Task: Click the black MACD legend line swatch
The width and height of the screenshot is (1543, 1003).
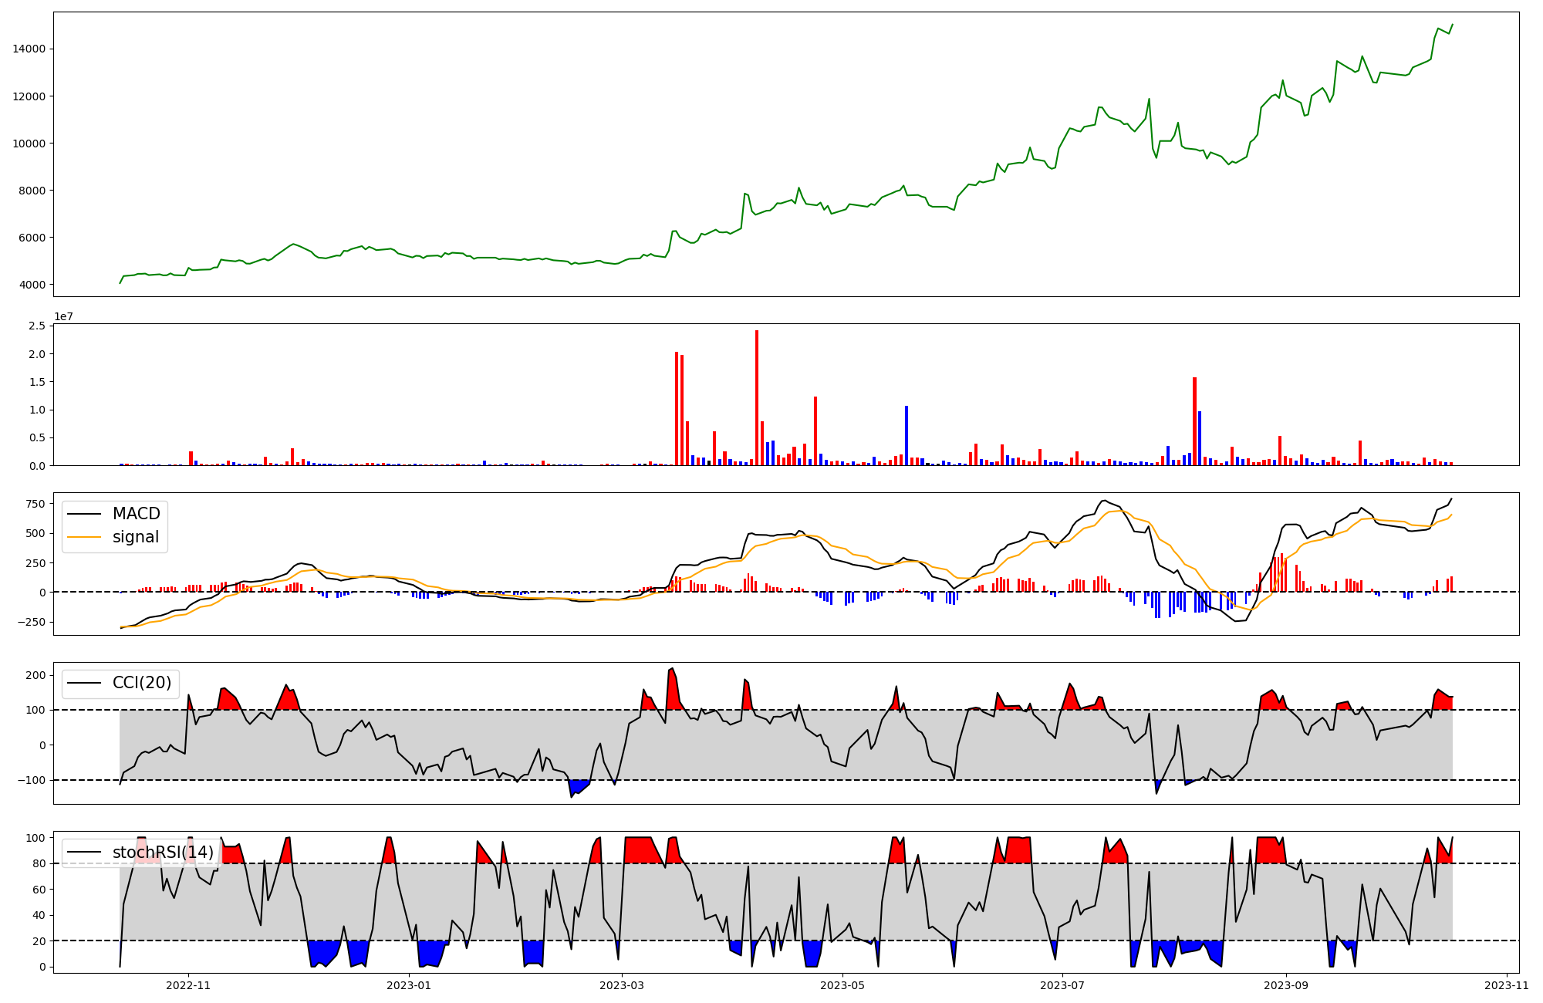Action: [84, 514]
